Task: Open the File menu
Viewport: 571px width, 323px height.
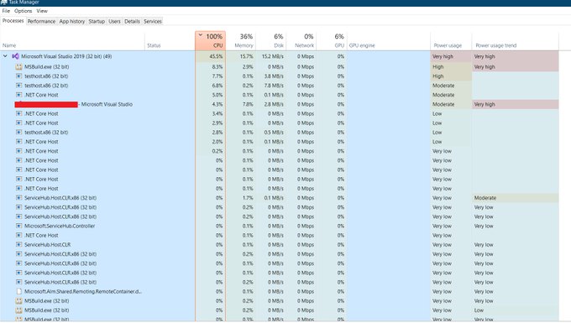Action: [x=6, y=11]
